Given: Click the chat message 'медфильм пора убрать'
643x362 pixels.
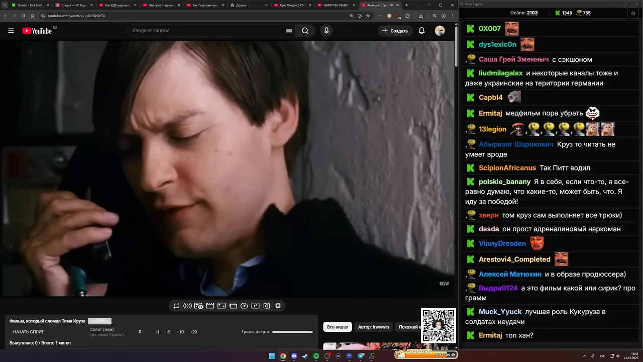Looking at the screenshot, I should point(544,114).
